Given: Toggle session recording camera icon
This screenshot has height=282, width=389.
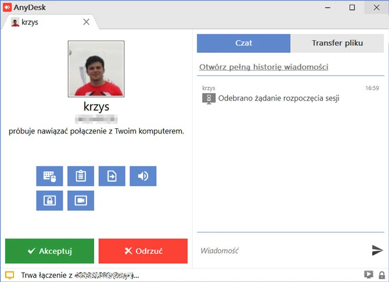Looking at the screenshot, I should coord(81,201).
